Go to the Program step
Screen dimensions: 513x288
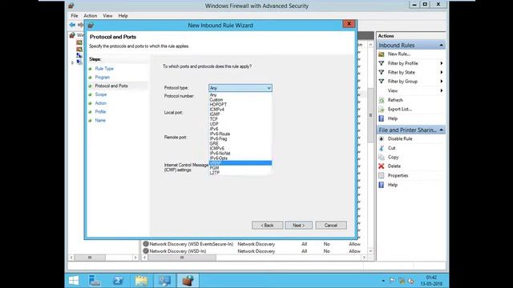click(x=103, y=78)
